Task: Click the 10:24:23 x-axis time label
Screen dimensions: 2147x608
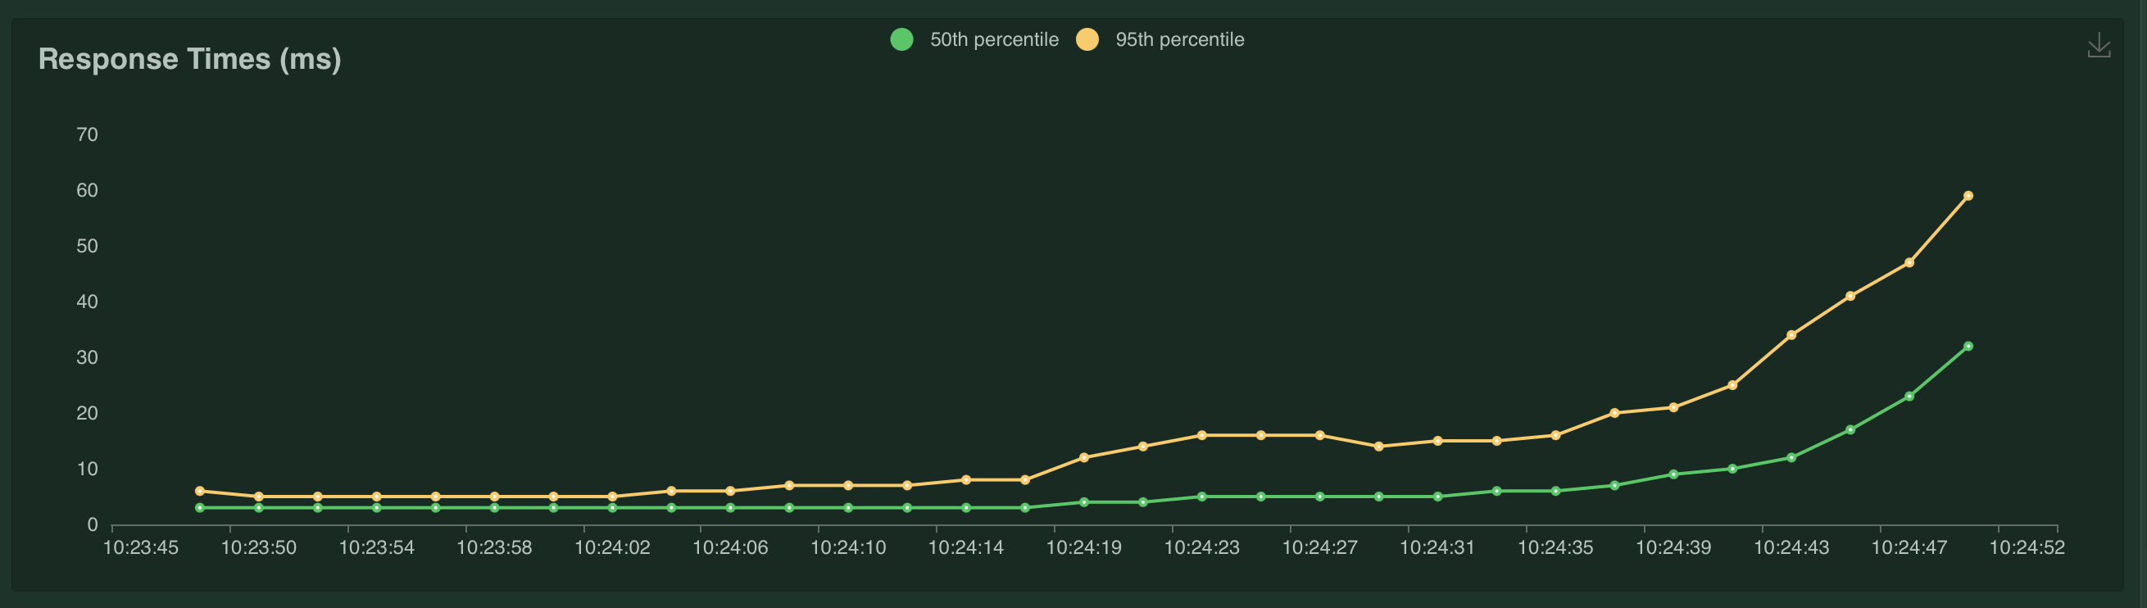Action: [x=1201, y=548]
